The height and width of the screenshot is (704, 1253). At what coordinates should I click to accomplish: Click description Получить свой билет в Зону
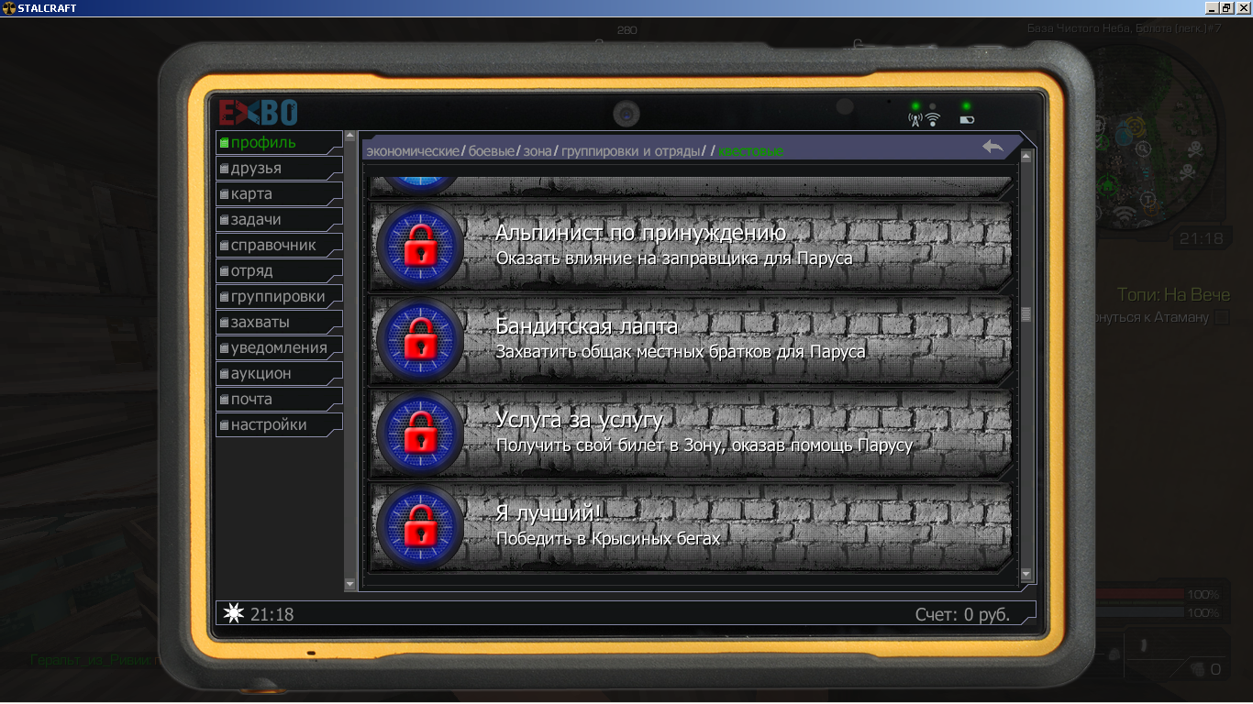click(x=704, y=445)
